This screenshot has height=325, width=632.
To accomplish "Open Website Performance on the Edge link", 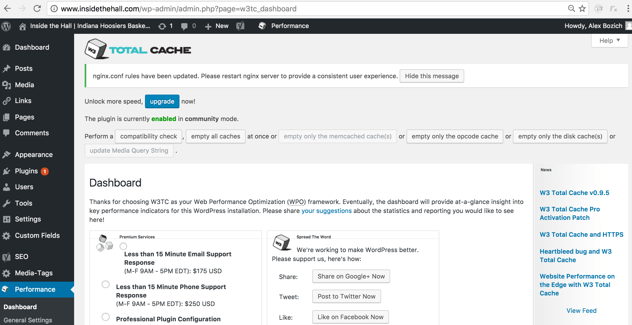I will 577,285.
